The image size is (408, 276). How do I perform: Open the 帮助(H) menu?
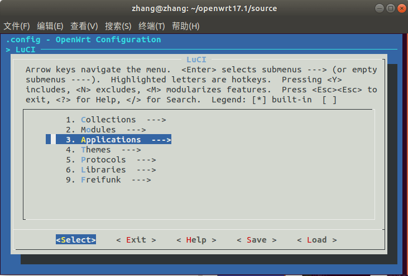pyautogui.click(x=186, y=26)
